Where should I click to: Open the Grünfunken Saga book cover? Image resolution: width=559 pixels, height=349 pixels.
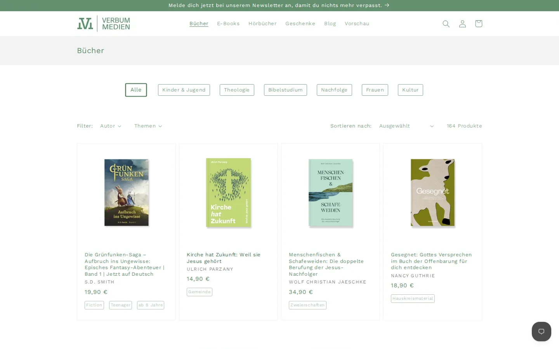click(127, 192)
